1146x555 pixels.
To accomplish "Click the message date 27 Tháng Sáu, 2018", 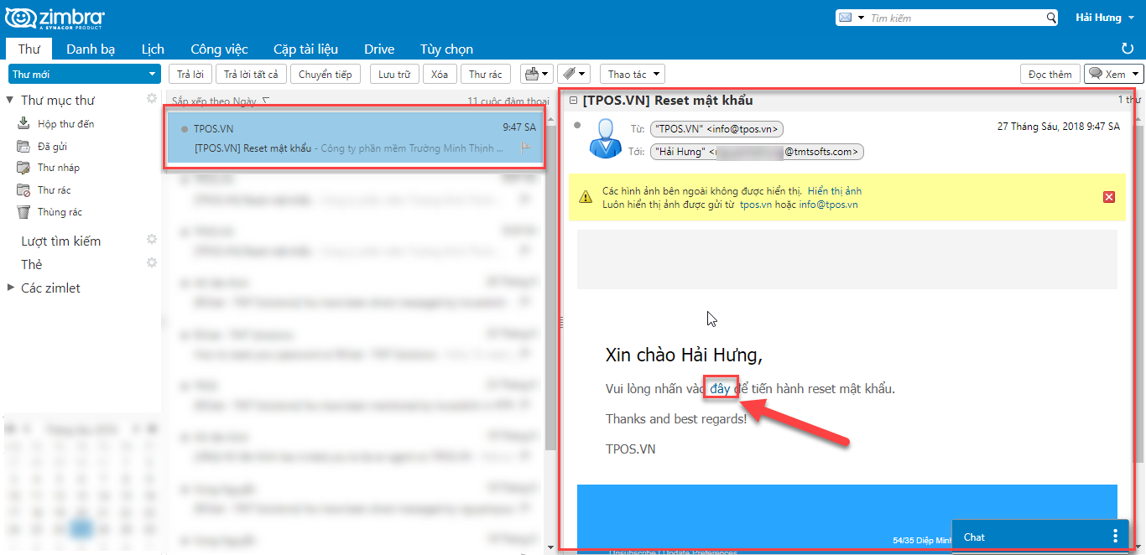I will pos(1058,127).
